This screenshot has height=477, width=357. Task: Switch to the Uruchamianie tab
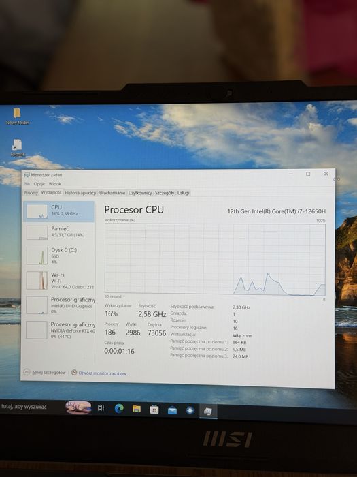pyautogui.click(x=112, y=193)
